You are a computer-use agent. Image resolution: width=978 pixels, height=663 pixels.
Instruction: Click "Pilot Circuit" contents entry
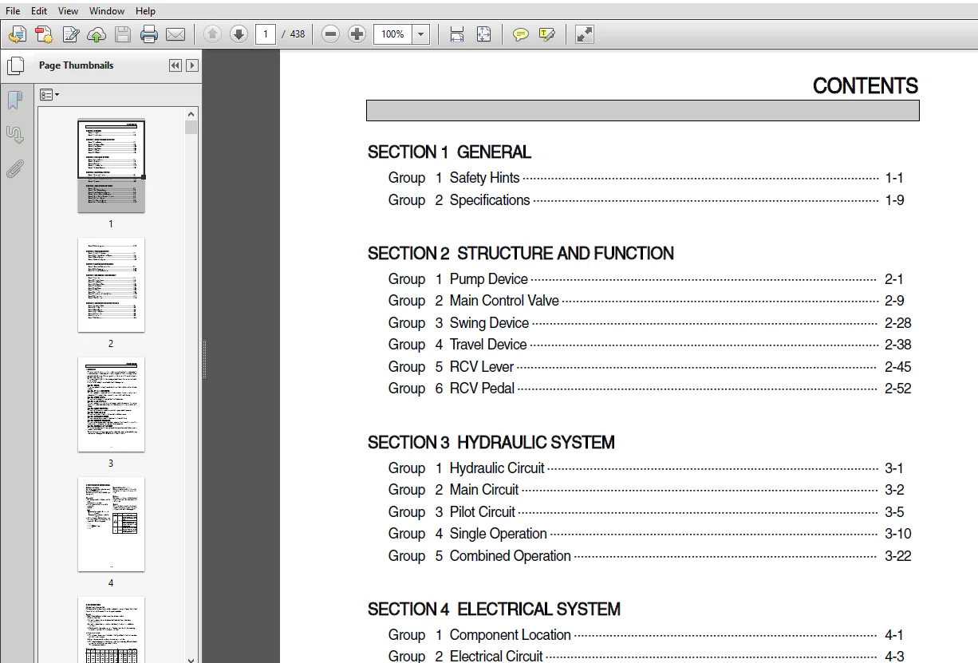tap(483, 512)
